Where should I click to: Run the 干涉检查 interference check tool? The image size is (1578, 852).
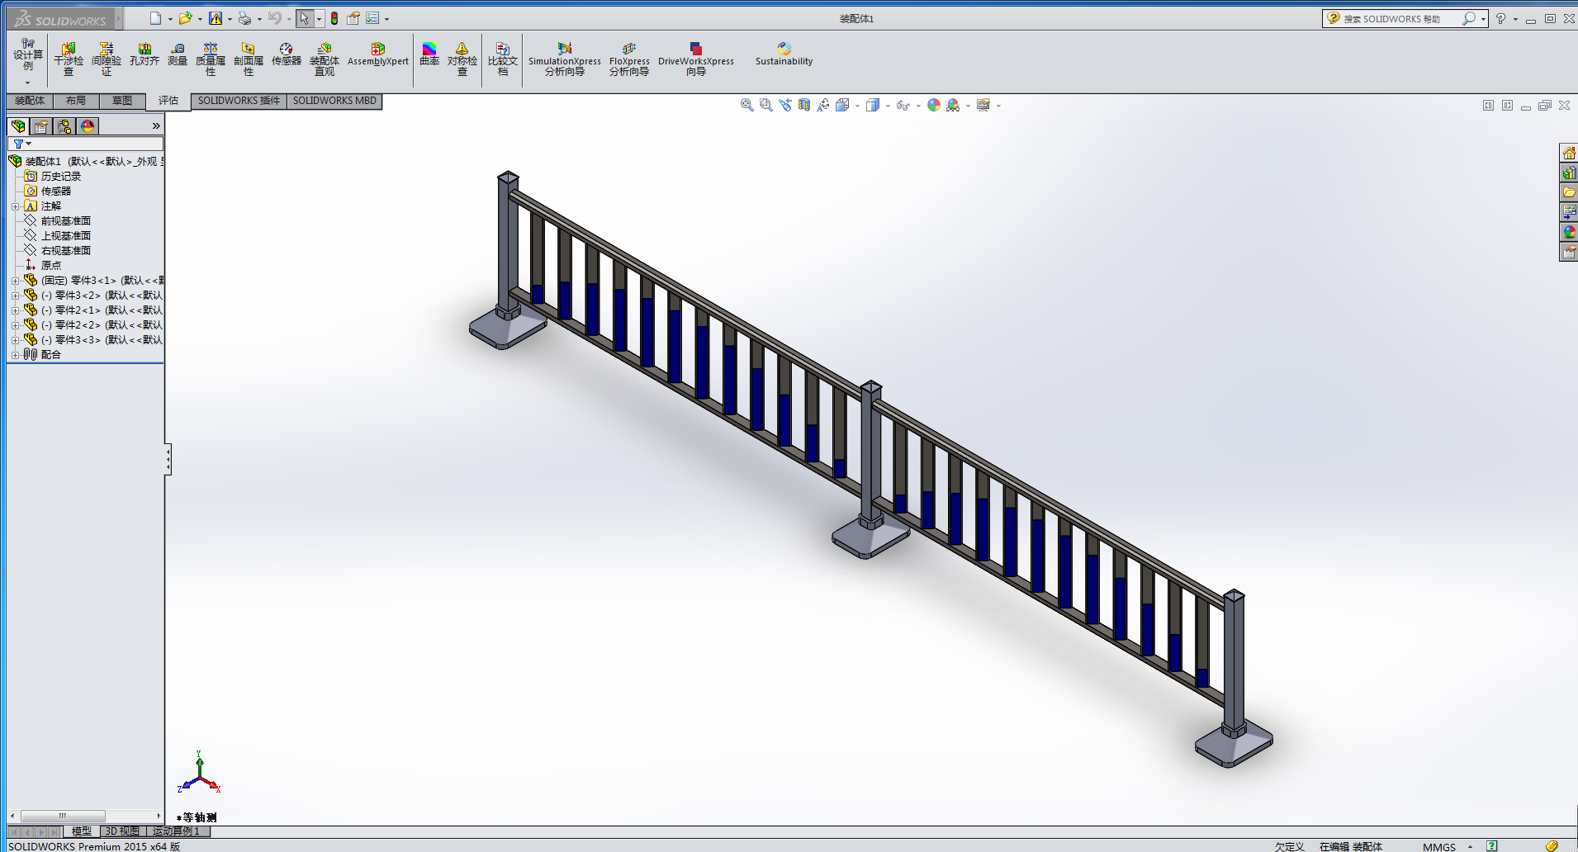pyautogui.click(x=69, y=59)
